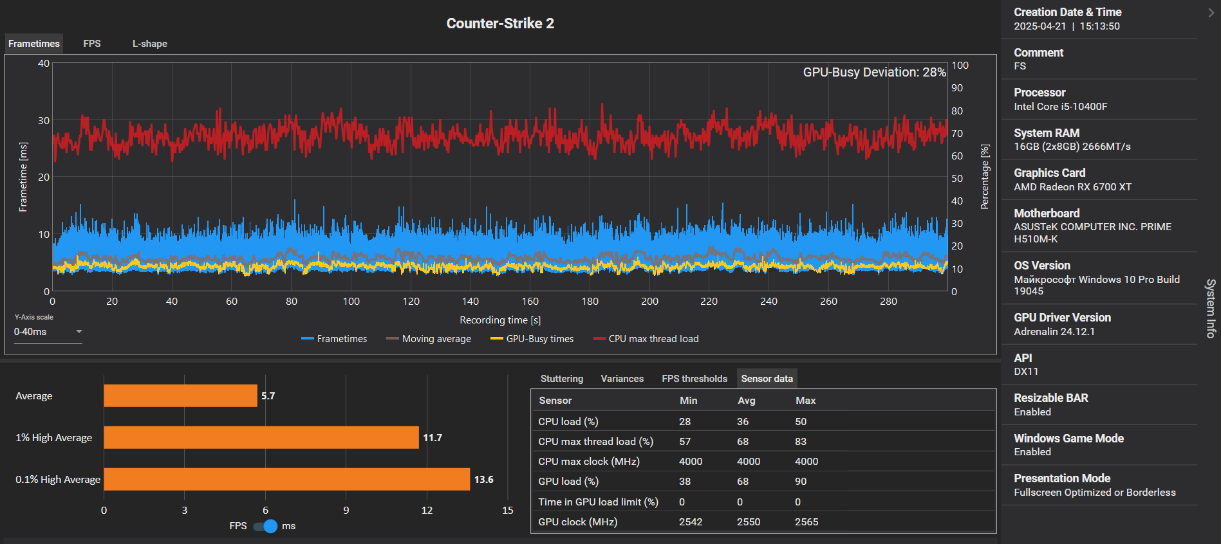Select the 'CPU max clock (MHz)' row
This screenshot has width=1221, height=544.
(763, 461)
